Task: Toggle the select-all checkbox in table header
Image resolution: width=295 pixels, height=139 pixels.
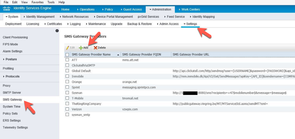Action: pyautogui.click(x=67, y=55)
